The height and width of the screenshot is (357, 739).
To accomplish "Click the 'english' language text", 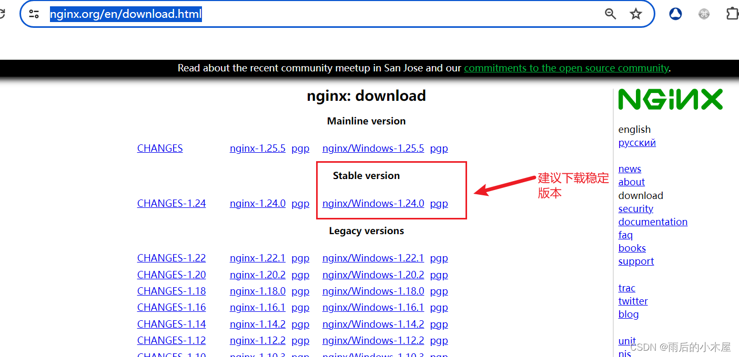I will (634, 130).
